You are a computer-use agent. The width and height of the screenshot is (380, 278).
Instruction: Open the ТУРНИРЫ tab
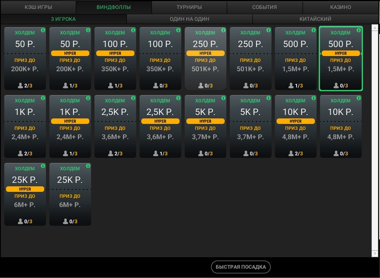[x=189, y=7]
